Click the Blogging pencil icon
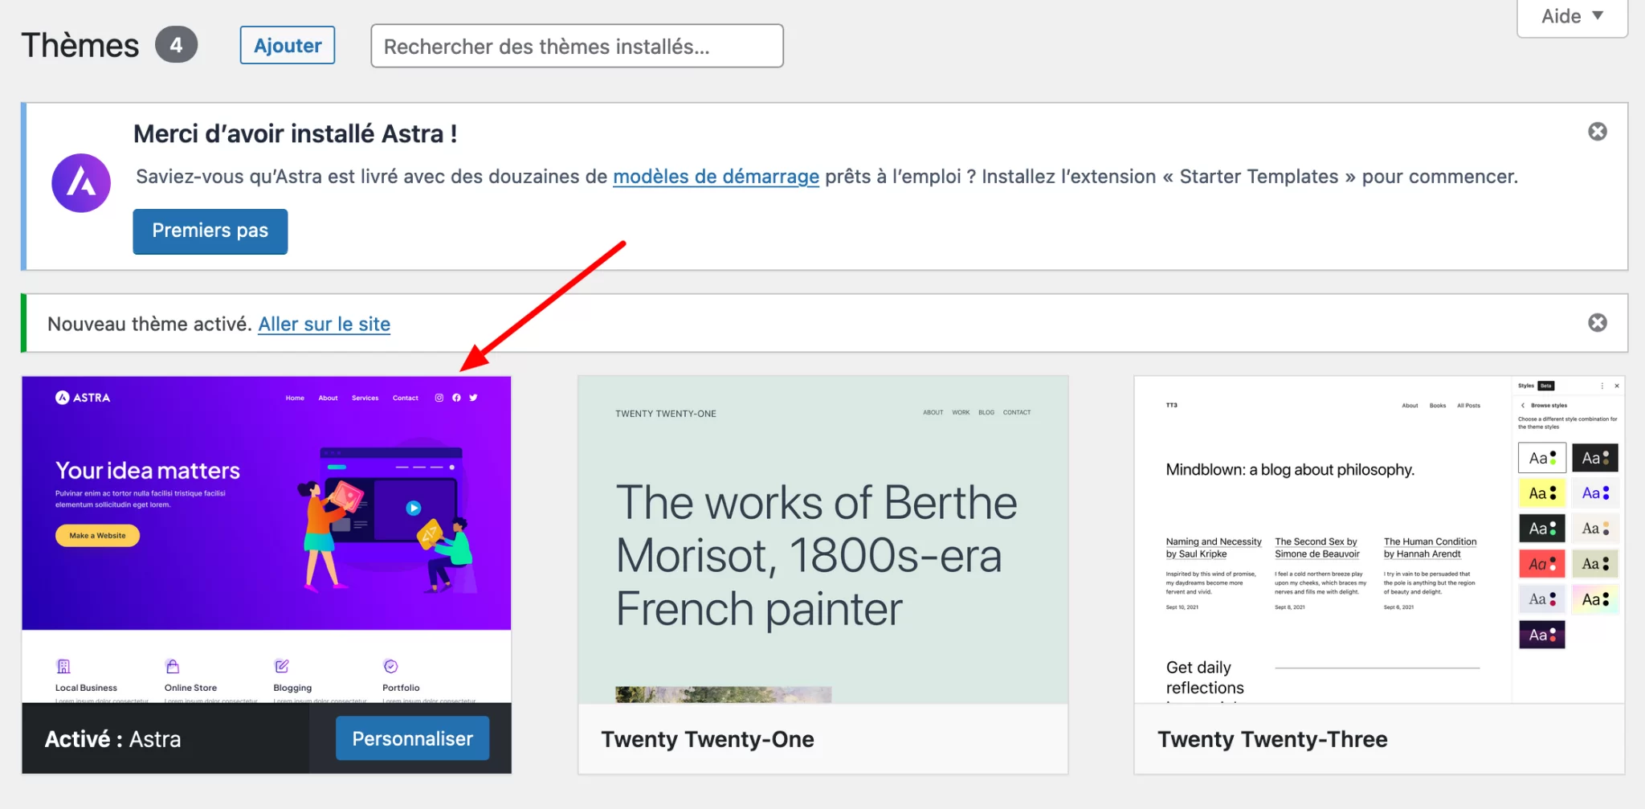Image resolution: width=1645 pixels, height=809 pixels. (x=281, y=666)
